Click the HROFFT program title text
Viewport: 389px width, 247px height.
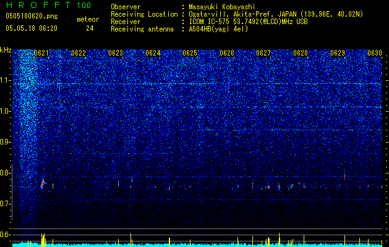tap(38, 5)
